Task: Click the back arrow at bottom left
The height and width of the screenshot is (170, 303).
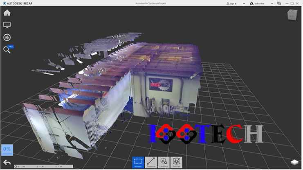Action: [x=7, y=162]
